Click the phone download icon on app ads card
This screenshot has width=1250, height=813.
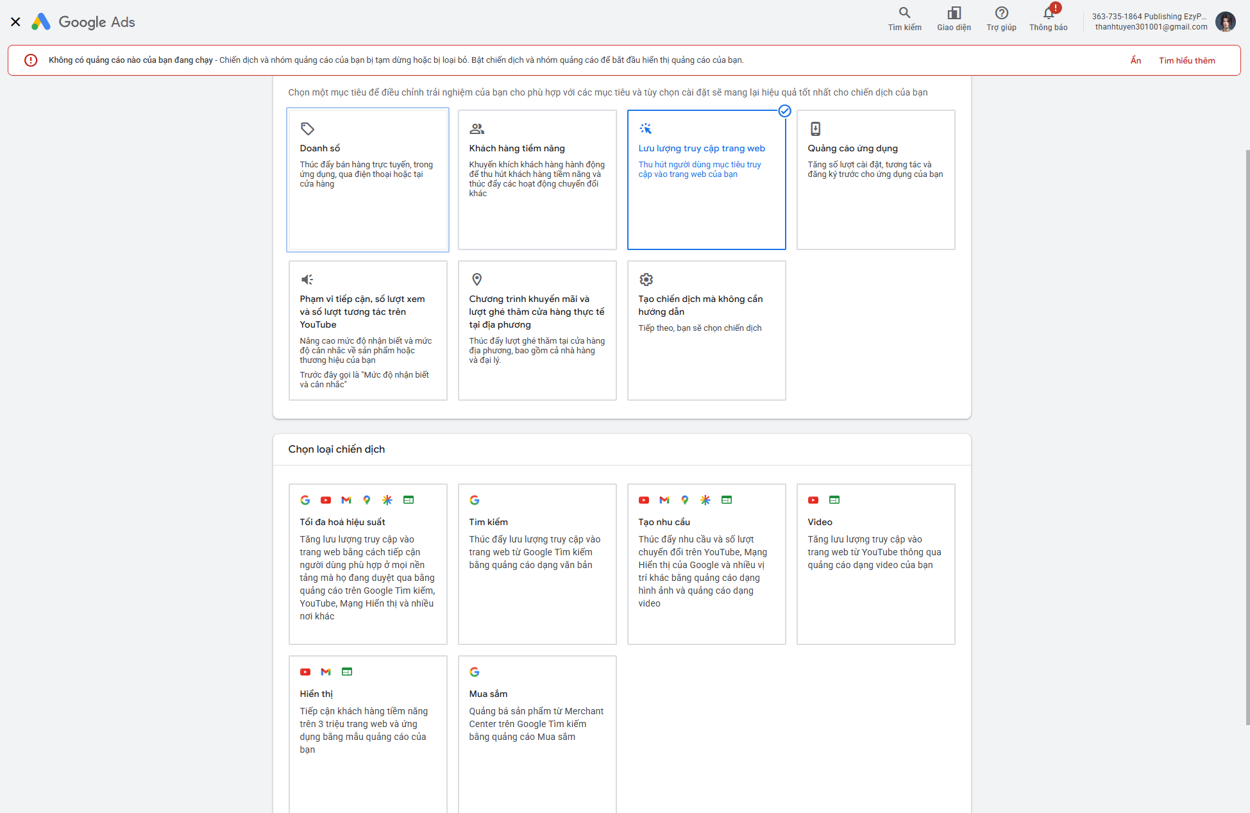815,129
